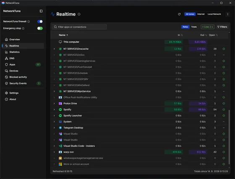Expand the Telegram Desktop row
Viewport: 235px width, 179px height.
[54, 128]
